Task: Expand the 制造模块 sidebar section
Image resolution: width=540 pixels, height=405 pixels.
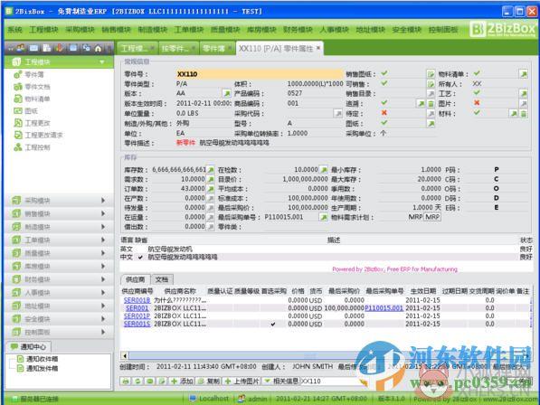Action: click(59, 227)
